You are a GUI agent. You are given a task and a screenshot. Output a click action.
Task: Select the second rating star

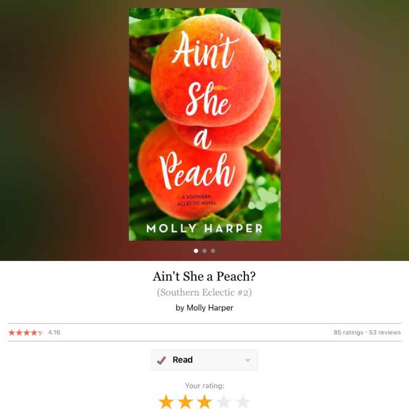(x=185, y=402)
